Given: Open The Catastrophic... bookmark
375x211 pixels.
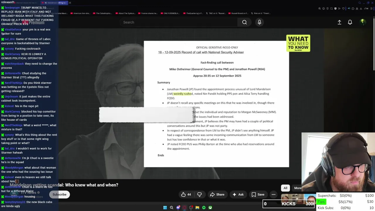Looking at the screenshot, I should point(102,13).
